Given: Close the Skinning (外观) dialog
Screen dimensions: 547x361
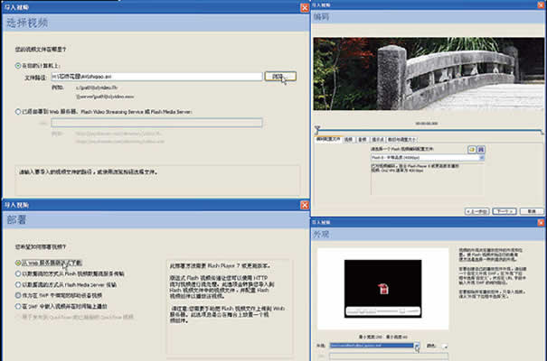Looking at the screenshot, I should tap(541, 222).
